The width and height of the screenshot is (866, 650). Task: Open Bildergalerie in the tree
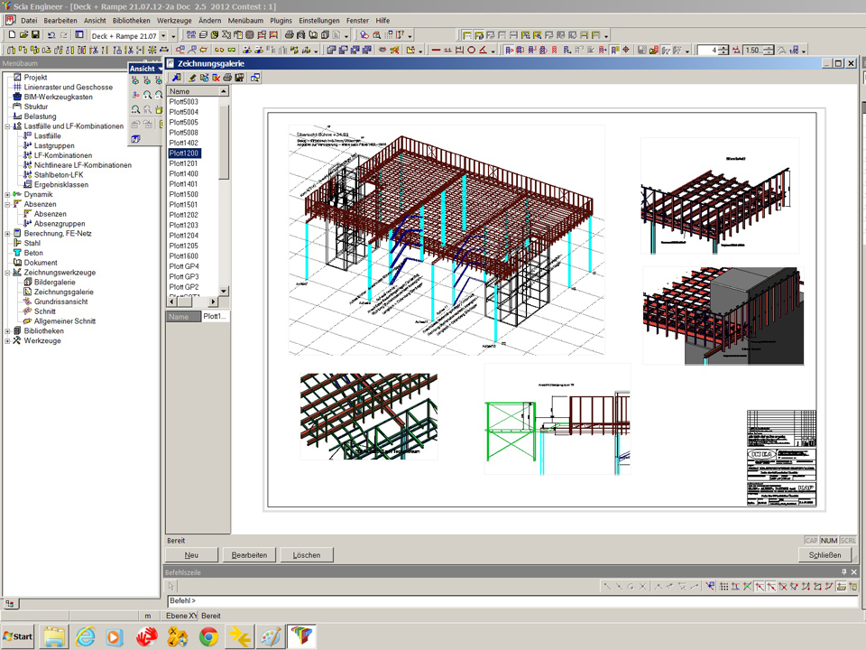54,283
